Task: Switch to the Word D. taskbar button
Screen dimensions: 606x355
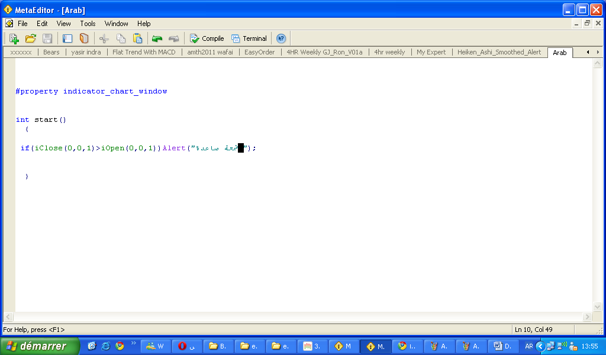Action: point(503,346)
